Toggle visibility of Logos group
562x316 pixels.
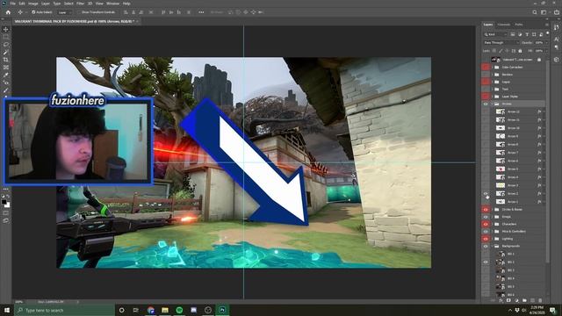pos(486,82)
